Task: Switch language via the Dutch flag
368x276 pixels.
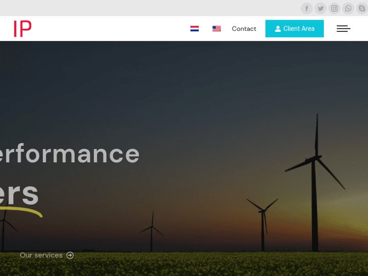Action: (x=194, y=29)
